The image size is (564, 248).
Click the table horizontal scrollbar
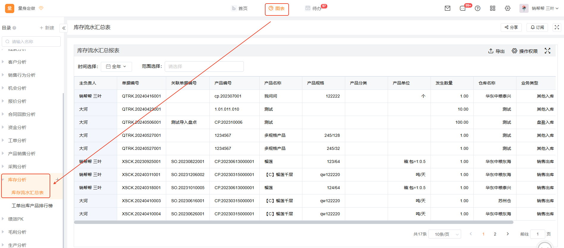point(294,222)
